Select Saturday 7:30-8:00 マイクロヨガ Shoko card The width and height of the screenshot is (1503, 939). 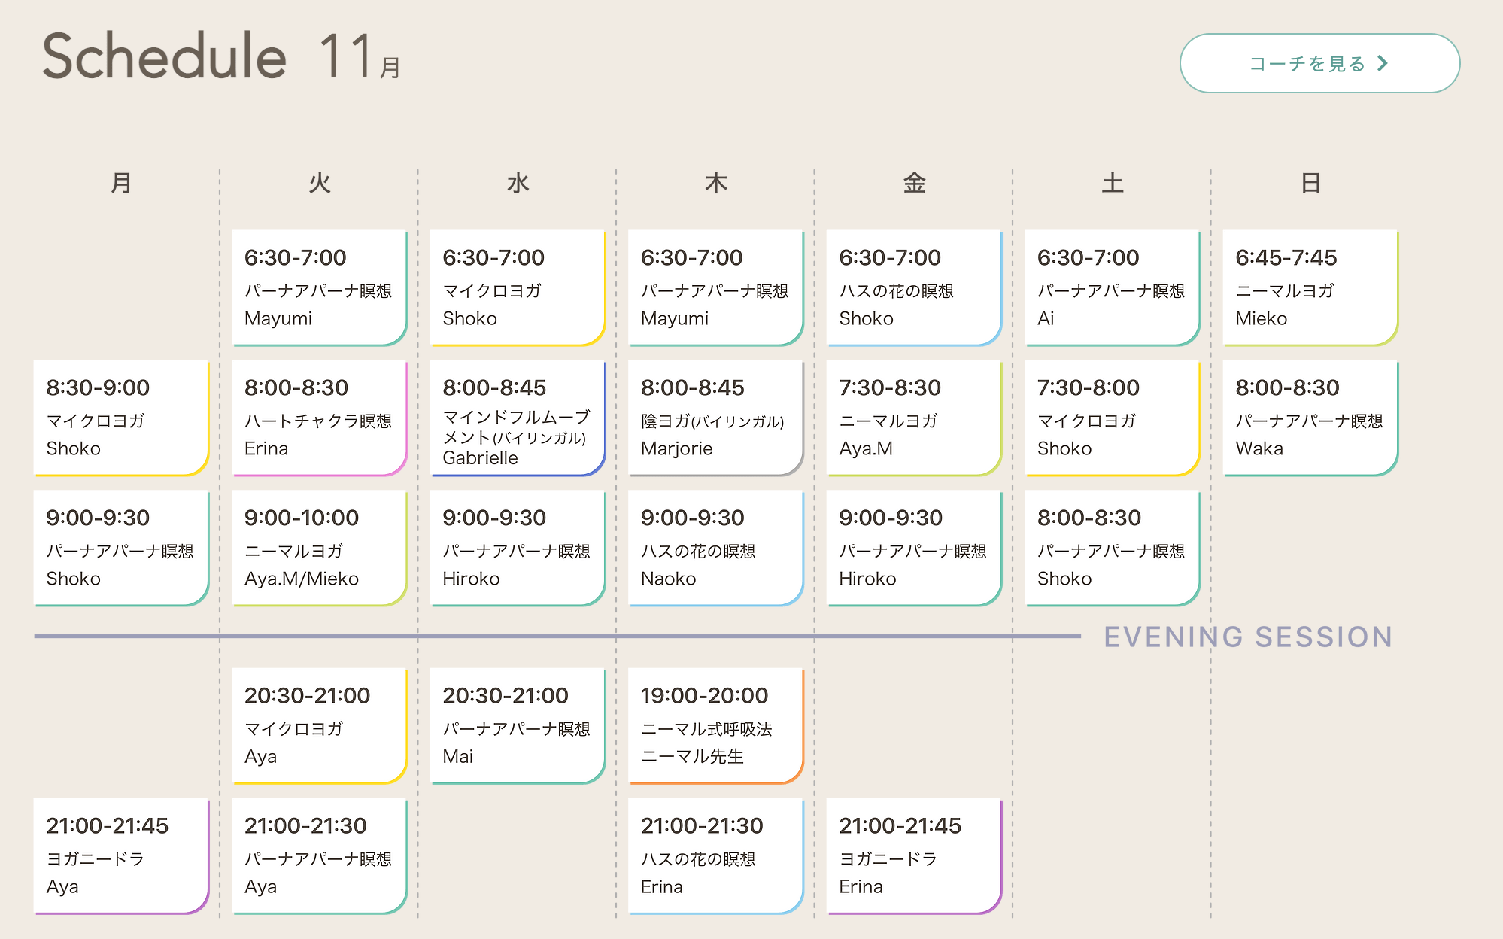coord(1113,418)
